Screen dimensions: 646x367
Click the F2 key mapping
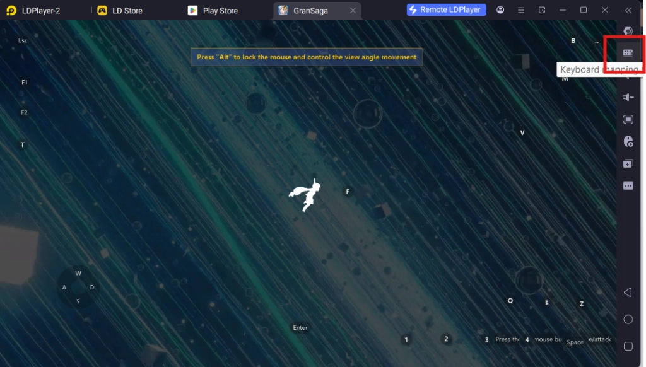25,112
